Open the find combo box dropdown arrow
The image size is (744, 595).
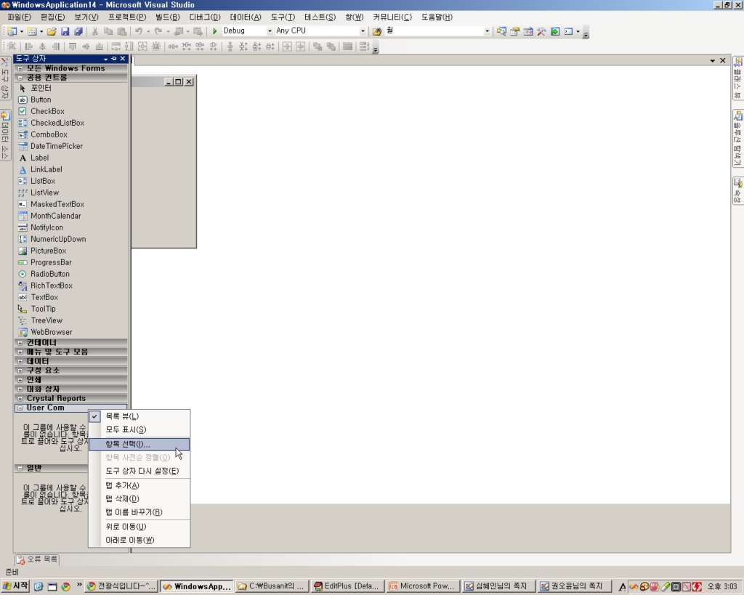pos(487,31)
